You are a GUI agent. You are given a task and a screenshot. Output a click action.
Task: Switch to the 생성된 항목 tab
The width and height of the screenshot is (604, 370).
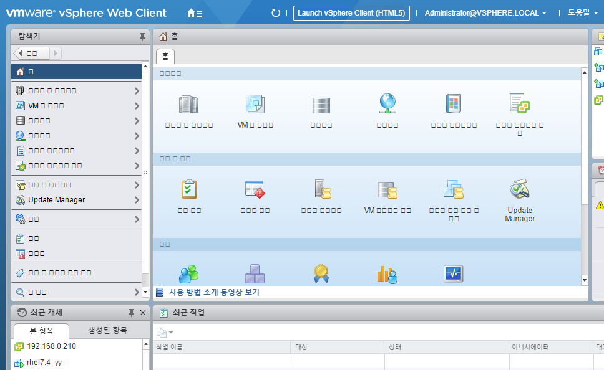[107, 330]
